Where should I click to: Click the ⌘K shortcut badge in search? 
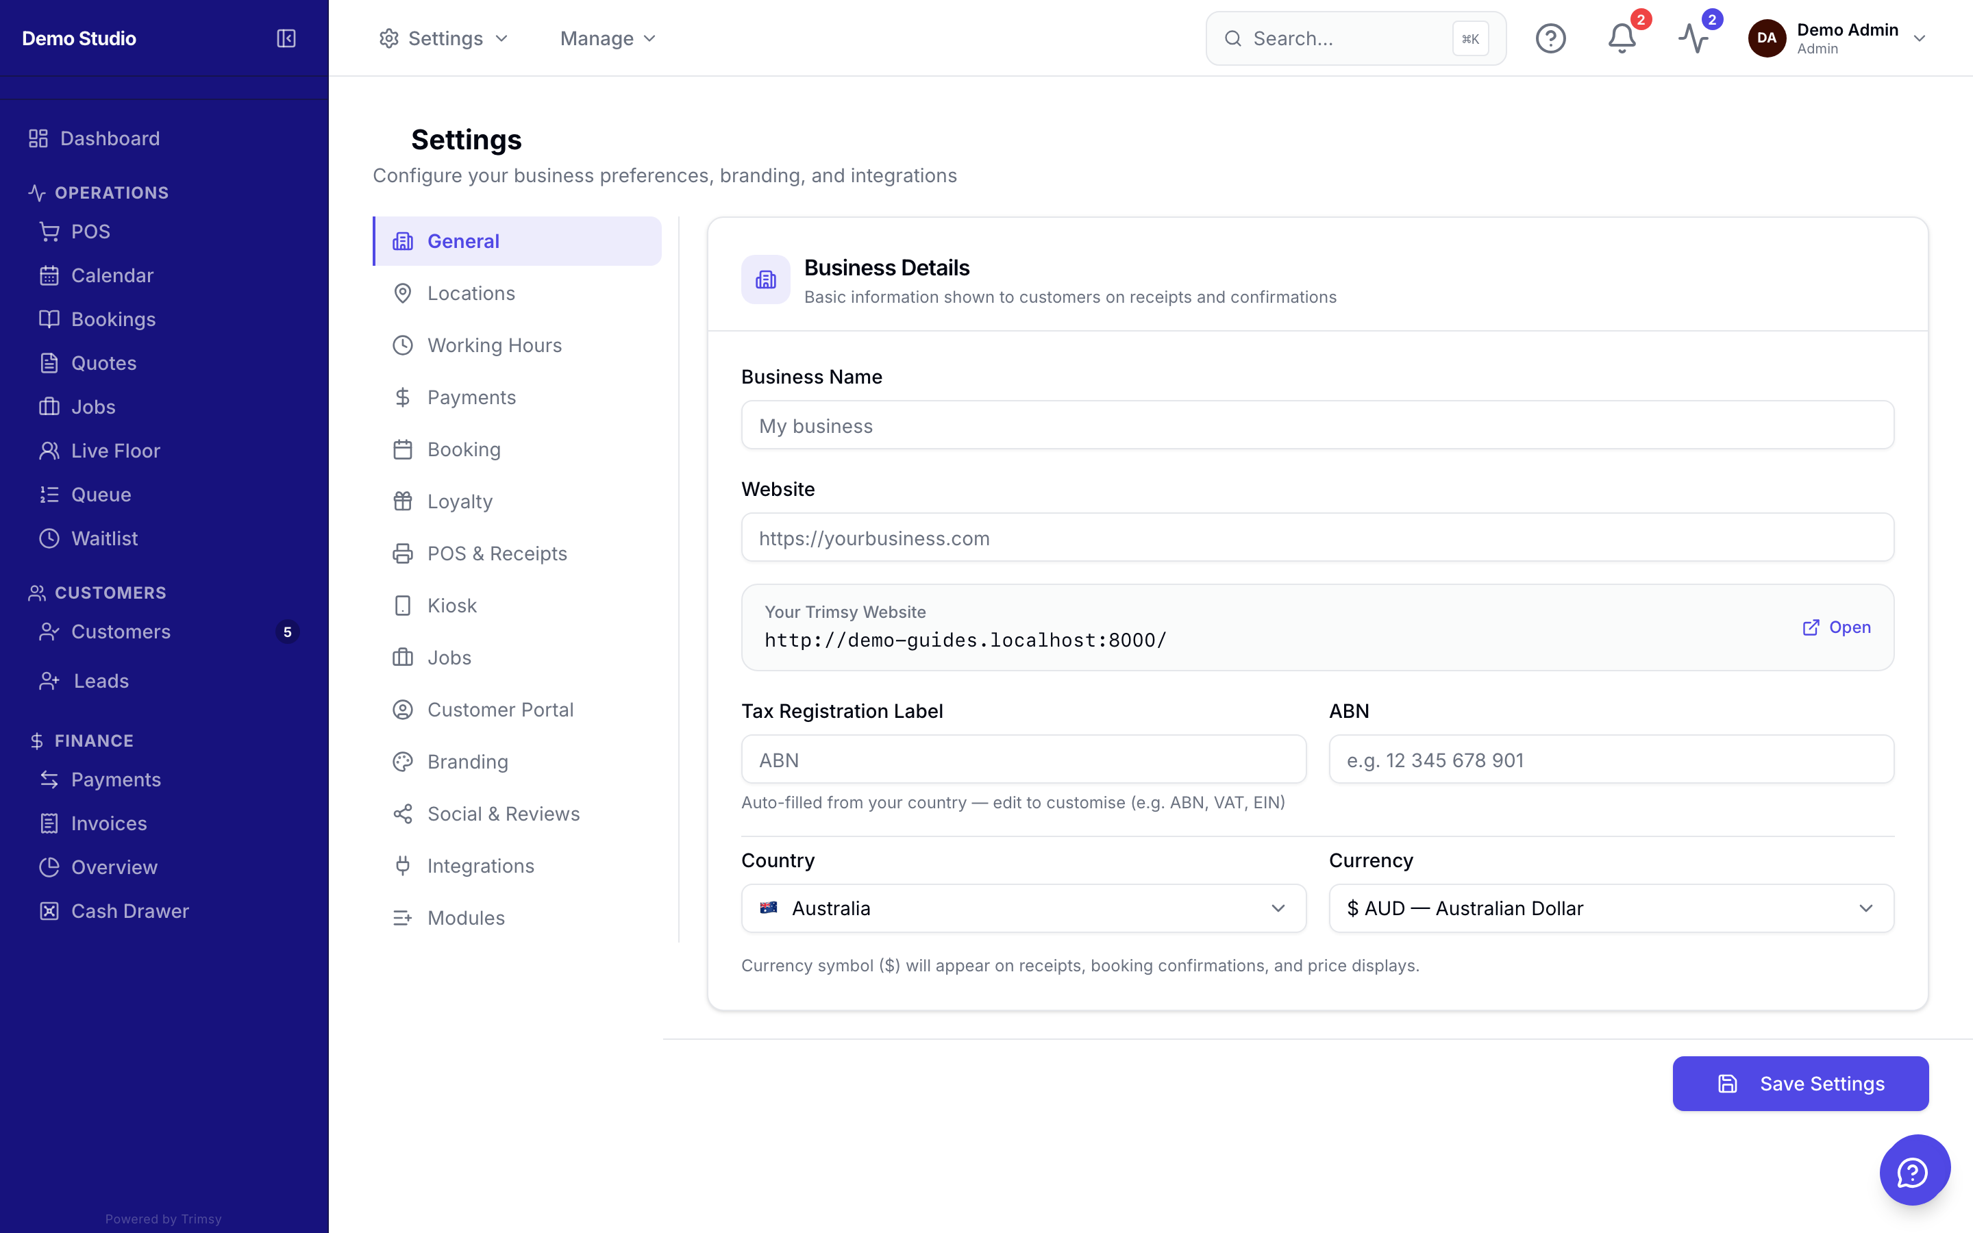point(1471,38)
